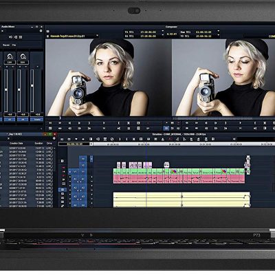Click the source monitor position bar indicator
Screen dimensions: 275x275
point(60,118)
